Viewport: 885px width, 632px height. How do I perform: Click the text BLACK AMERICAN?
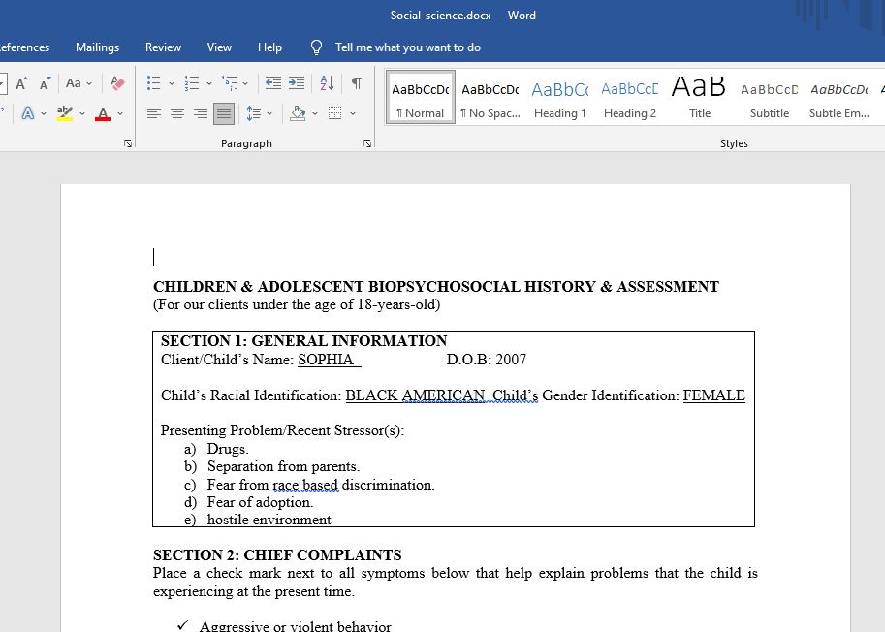[x=415, y=395]
